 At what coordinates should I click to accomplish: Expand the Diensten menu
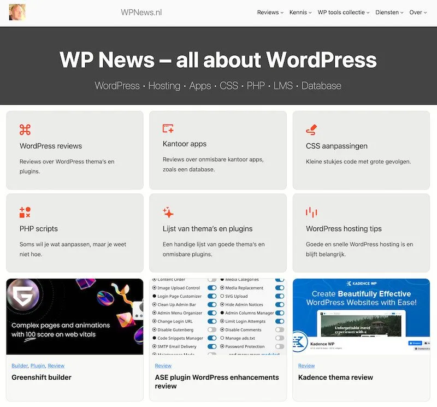389,13
